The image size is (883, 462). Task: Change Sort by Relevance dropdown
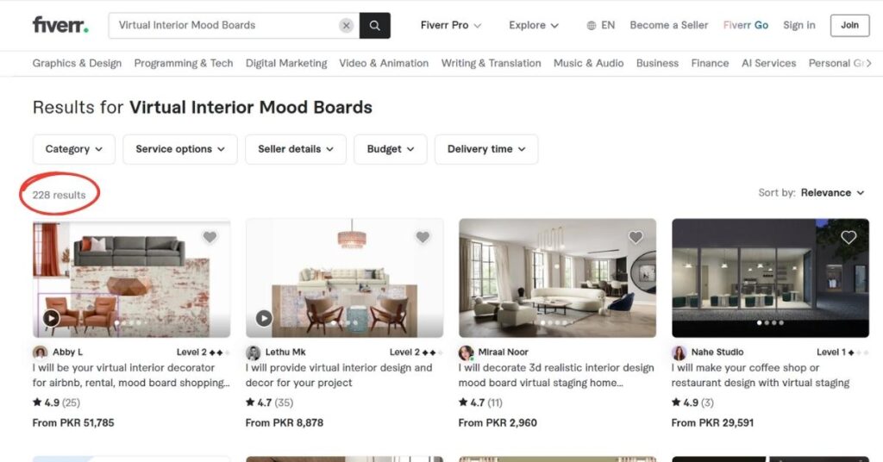(832, 192)
